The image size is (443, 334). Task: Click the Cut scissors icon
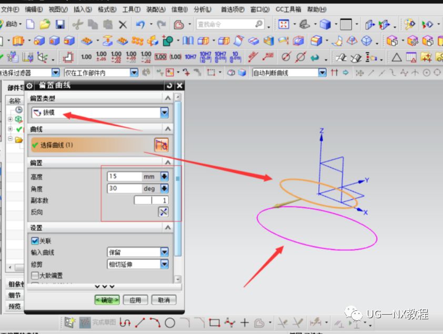(77, 25)
